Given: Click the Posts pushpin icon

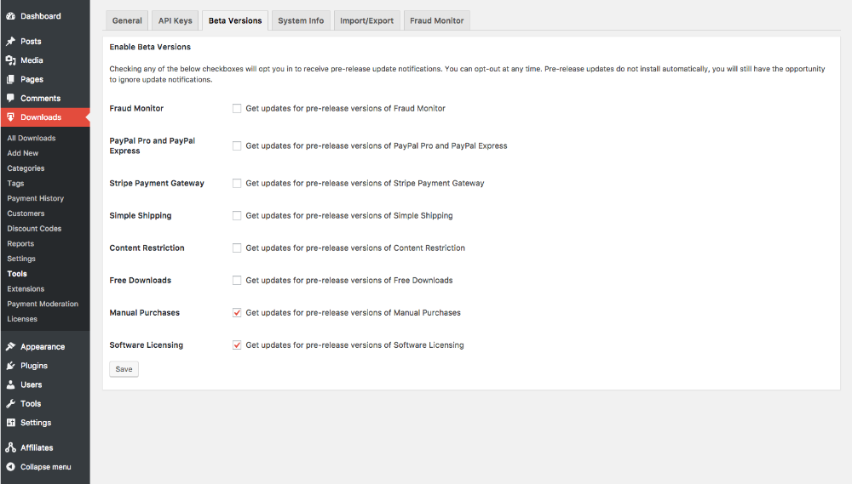Looking at the screenshot, I should click(10, 41).
